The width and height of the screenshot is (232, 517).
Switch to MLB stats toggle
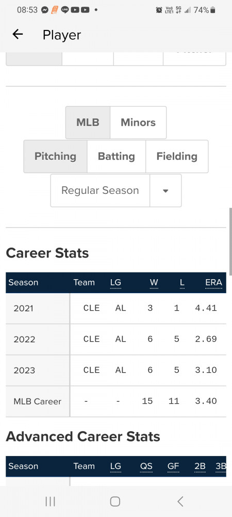coord(88,123)
